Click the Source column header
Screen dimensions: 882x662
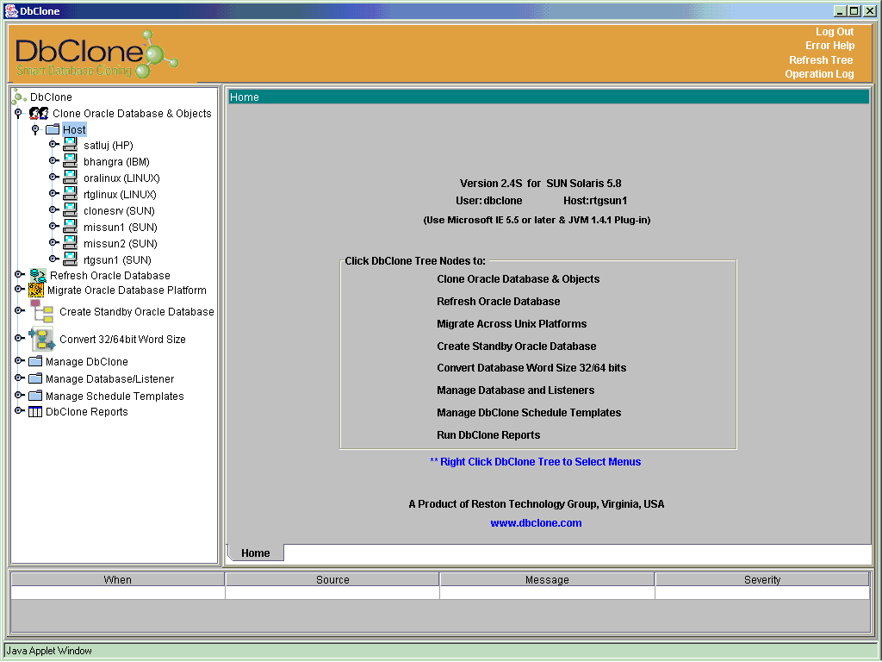332,580
